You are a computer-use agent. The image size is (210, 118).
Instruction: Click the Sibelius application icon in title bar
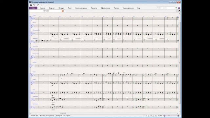coord(31,2)
